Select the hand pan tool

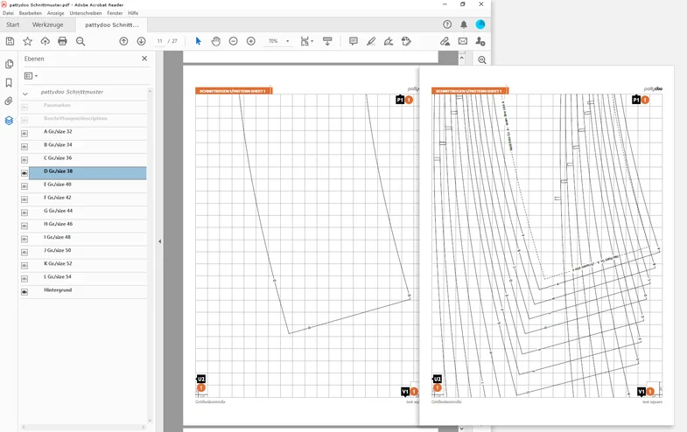(215, 41)
